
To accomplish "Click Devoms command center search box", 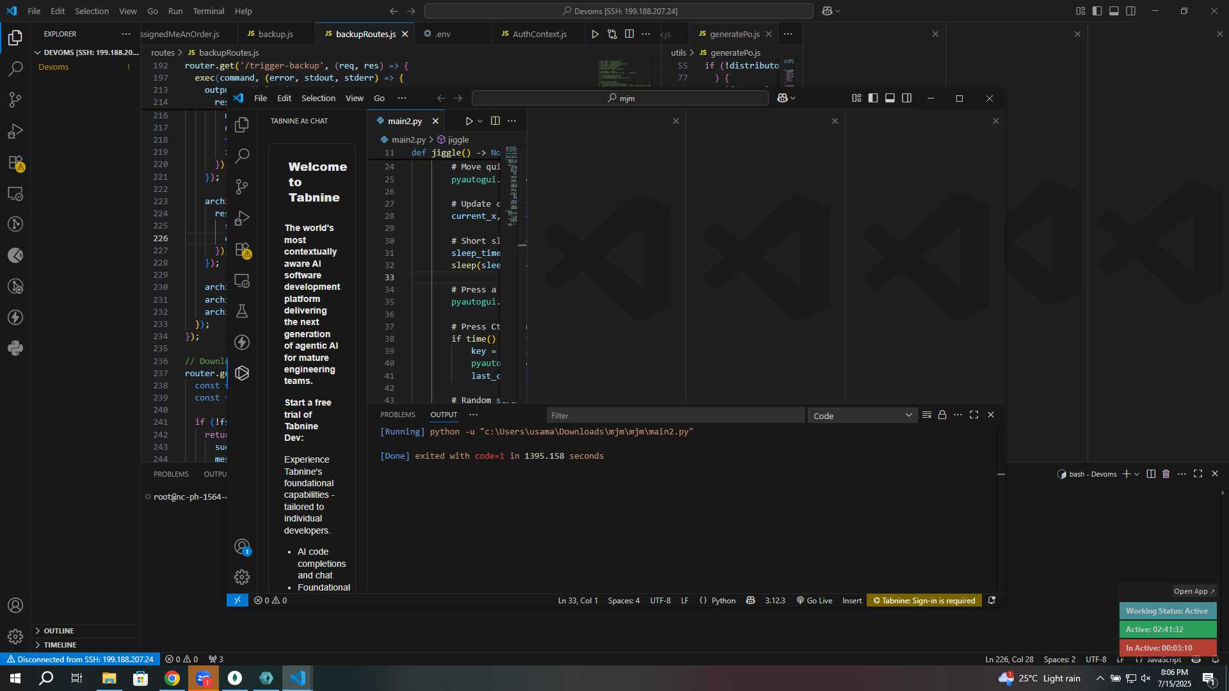I will point(618,11).
